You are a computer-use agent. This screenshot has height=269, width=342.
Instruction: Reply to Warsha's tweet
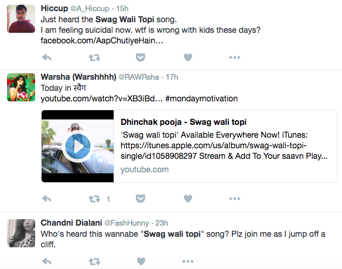46,199
